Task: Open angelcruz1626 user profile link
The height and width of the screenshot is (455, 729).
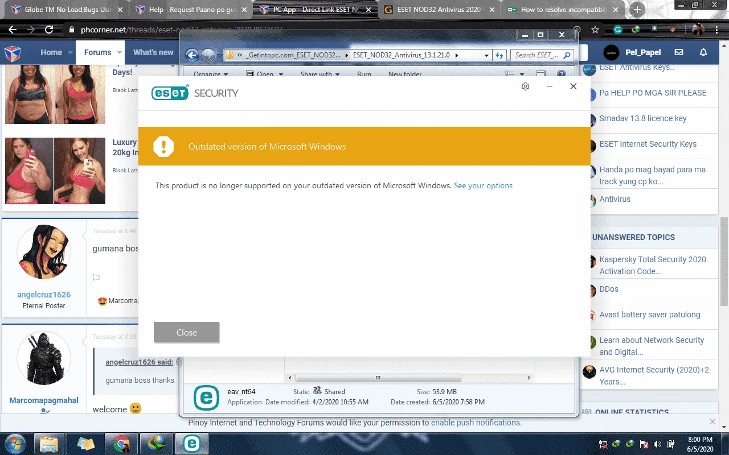Action: coord(44,295)
